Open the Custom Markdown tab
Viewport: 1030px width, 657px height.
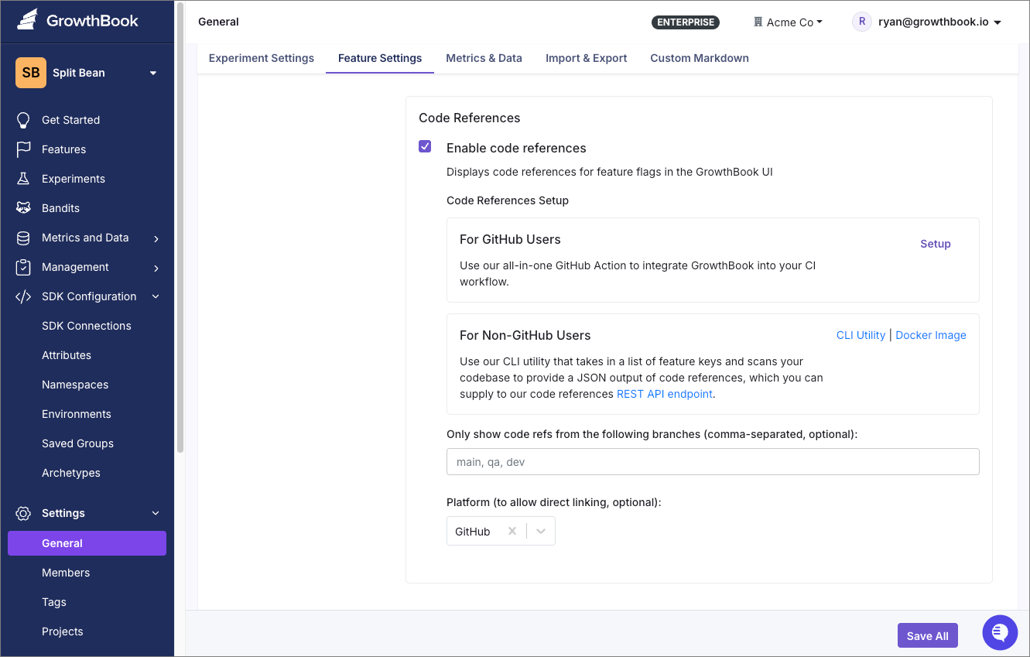pos(699,58)
